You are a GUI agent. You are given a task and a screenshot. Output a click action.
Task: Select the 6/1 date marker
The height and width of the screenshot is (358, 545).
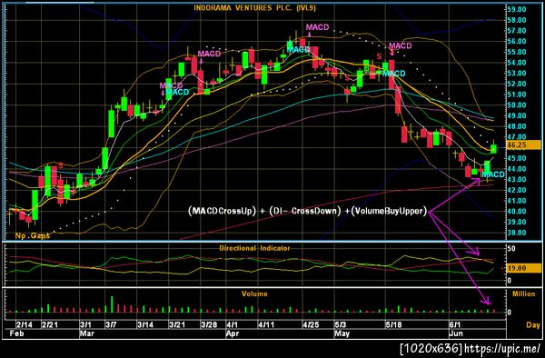tap(455, 325)
